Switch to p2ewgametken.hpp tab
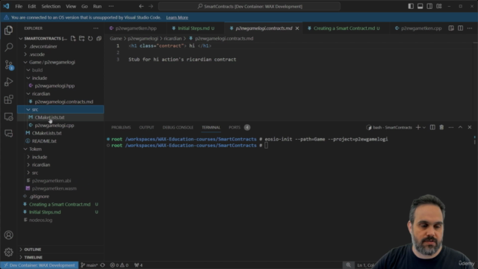This screenshot has width=478, height=269. click(136, 28)
